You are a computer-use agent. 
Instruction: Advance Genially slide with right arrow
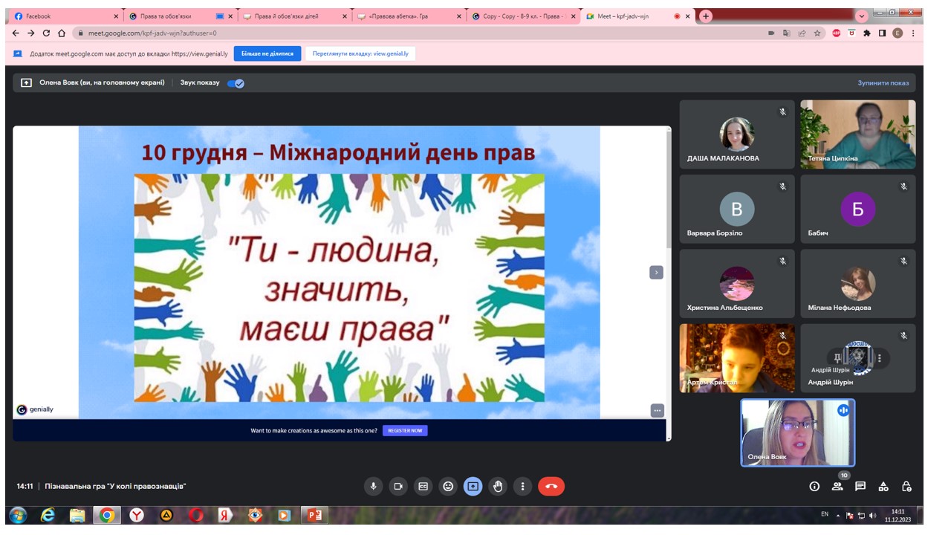(x=656, y=273)
